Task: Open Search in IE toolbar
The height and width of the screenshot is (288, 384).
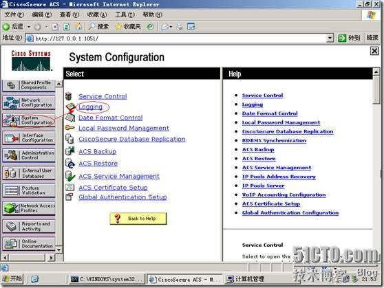Action: [98, 26]
